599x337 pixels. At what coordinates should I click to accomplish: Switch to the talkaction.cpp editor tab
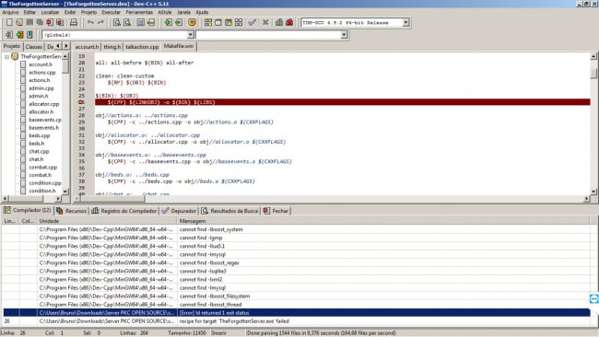(142, 47)
